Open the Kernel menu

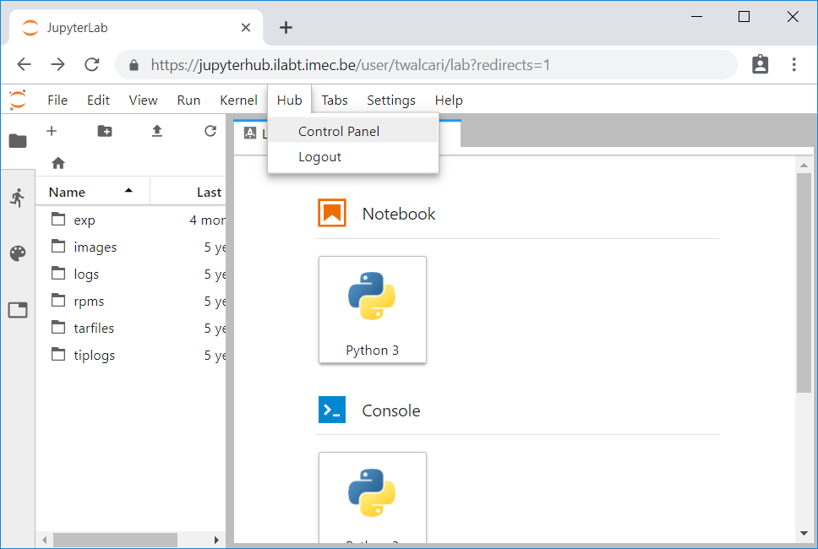pos(238,101)
